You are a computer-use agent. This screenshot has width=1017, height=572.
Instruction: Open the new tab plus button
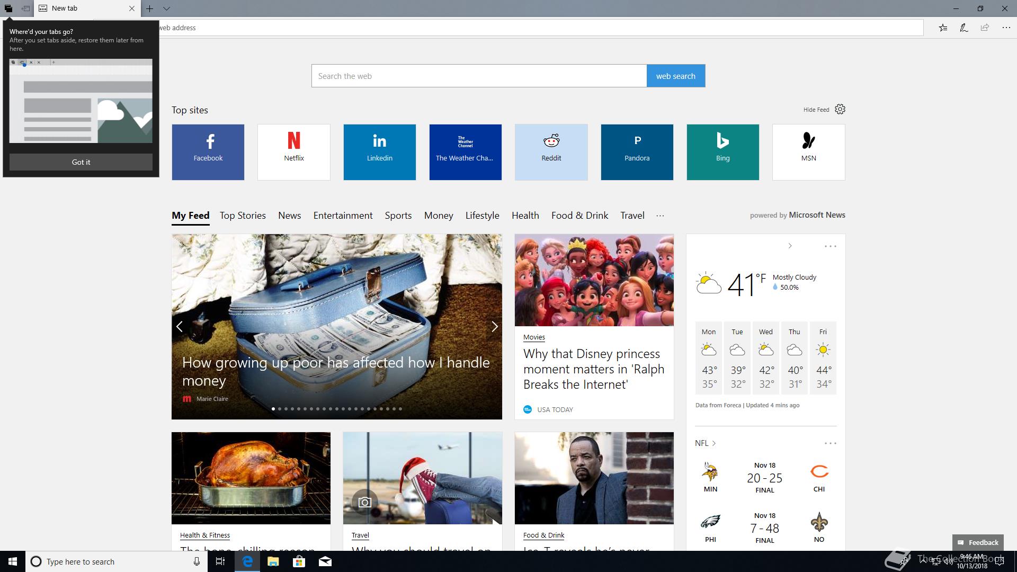[x=150, y=8]
